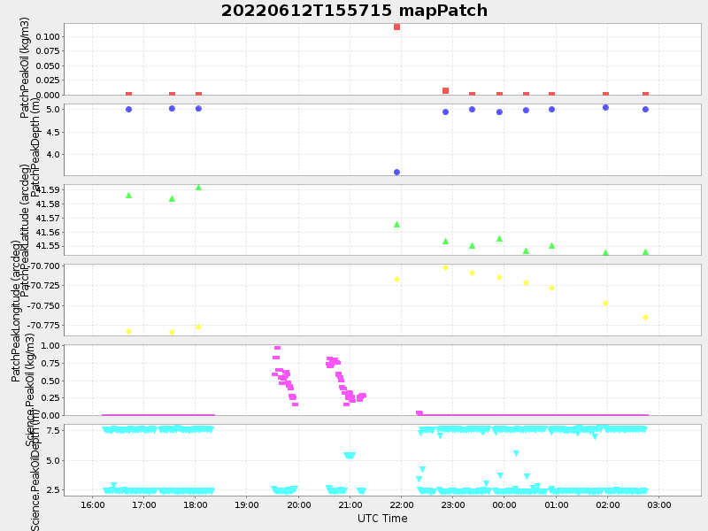Image resolution: width=708 pixels, height=531 pixels.
Task: Click the 41.57 latitude tick label
Action: tap(48, 218)
